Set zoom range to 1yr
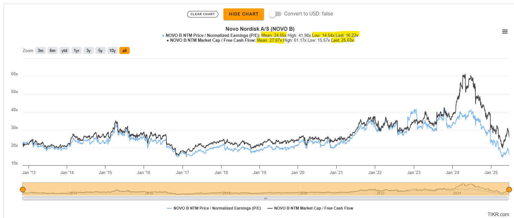 tap(77, 50)
